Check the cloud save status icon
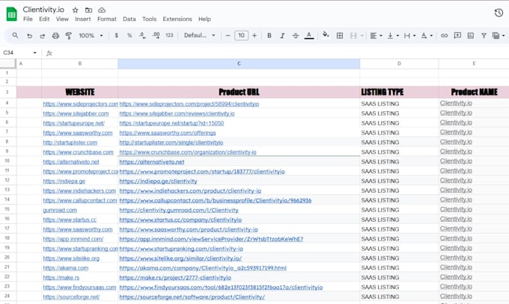 102,10
